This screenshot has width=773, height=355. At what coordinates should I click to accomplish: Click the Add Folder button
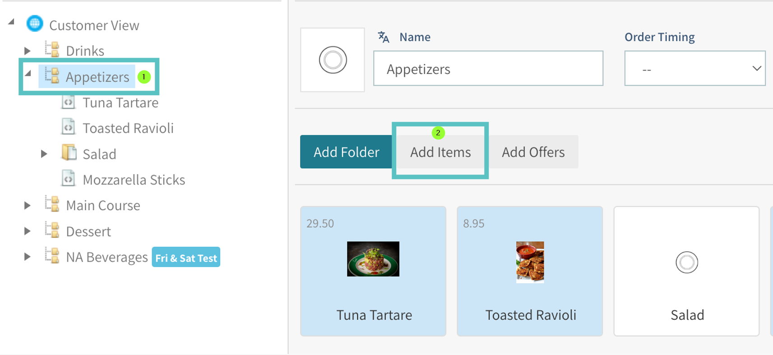point(346,152)
